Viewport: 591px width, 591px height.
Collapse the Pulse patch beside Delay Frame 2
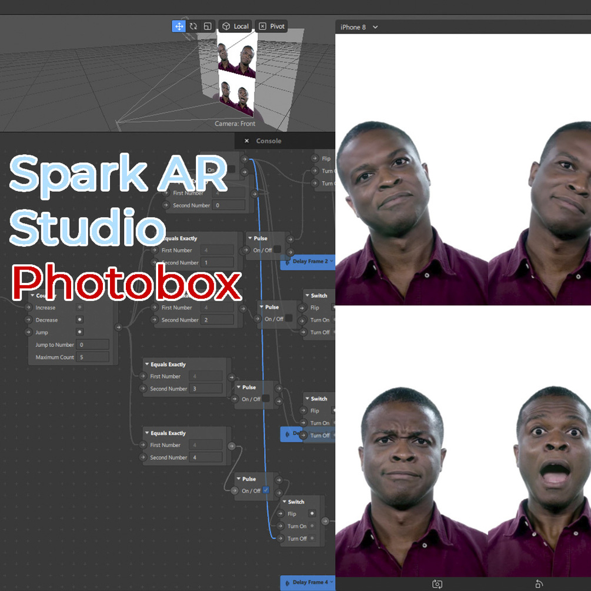point(249,238)
